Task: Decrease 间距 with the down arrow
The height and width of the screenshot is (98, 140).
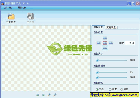Action: pyautogui.click(x=133, y=44)
